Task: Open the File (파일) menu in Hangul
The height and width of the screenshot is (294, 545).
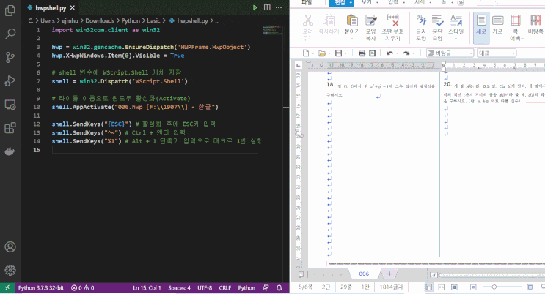Action: tap(307, 2)
